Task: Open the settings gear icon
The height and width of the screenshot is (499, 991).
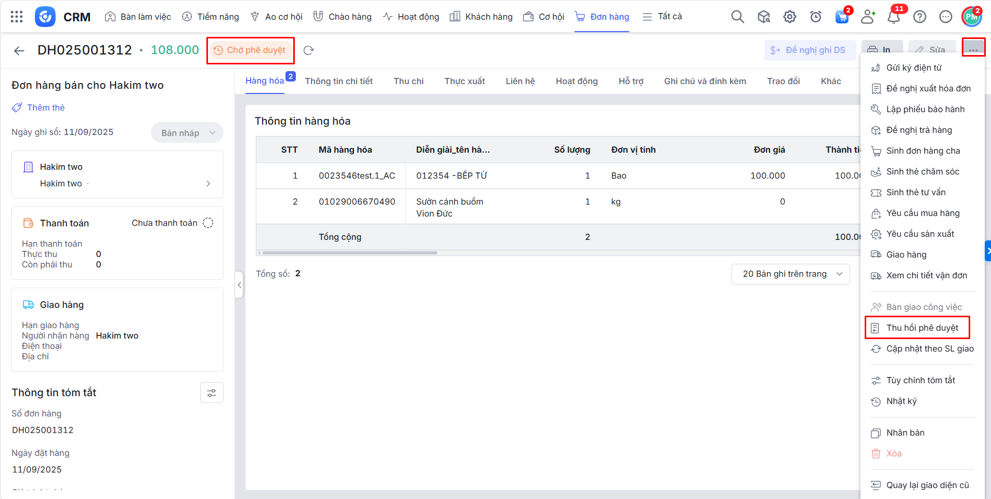Action: click(x=789, y=17)
